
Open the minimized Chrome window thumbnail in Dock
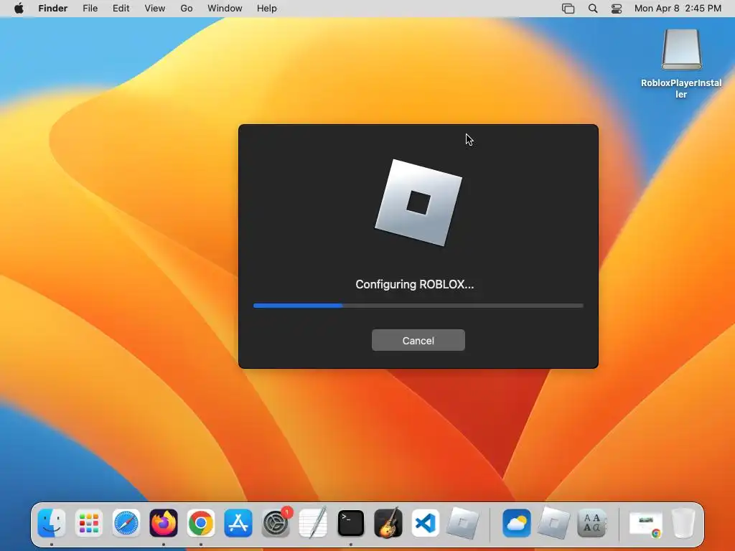646,524
